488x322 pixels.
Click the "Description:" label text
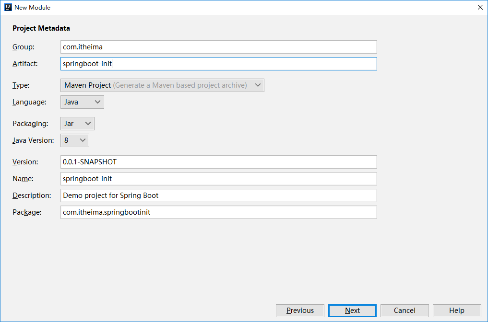[32, 195]
